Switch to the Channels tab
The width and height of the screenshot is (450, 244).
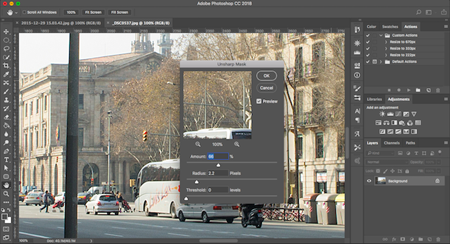(x=392, y=143)
